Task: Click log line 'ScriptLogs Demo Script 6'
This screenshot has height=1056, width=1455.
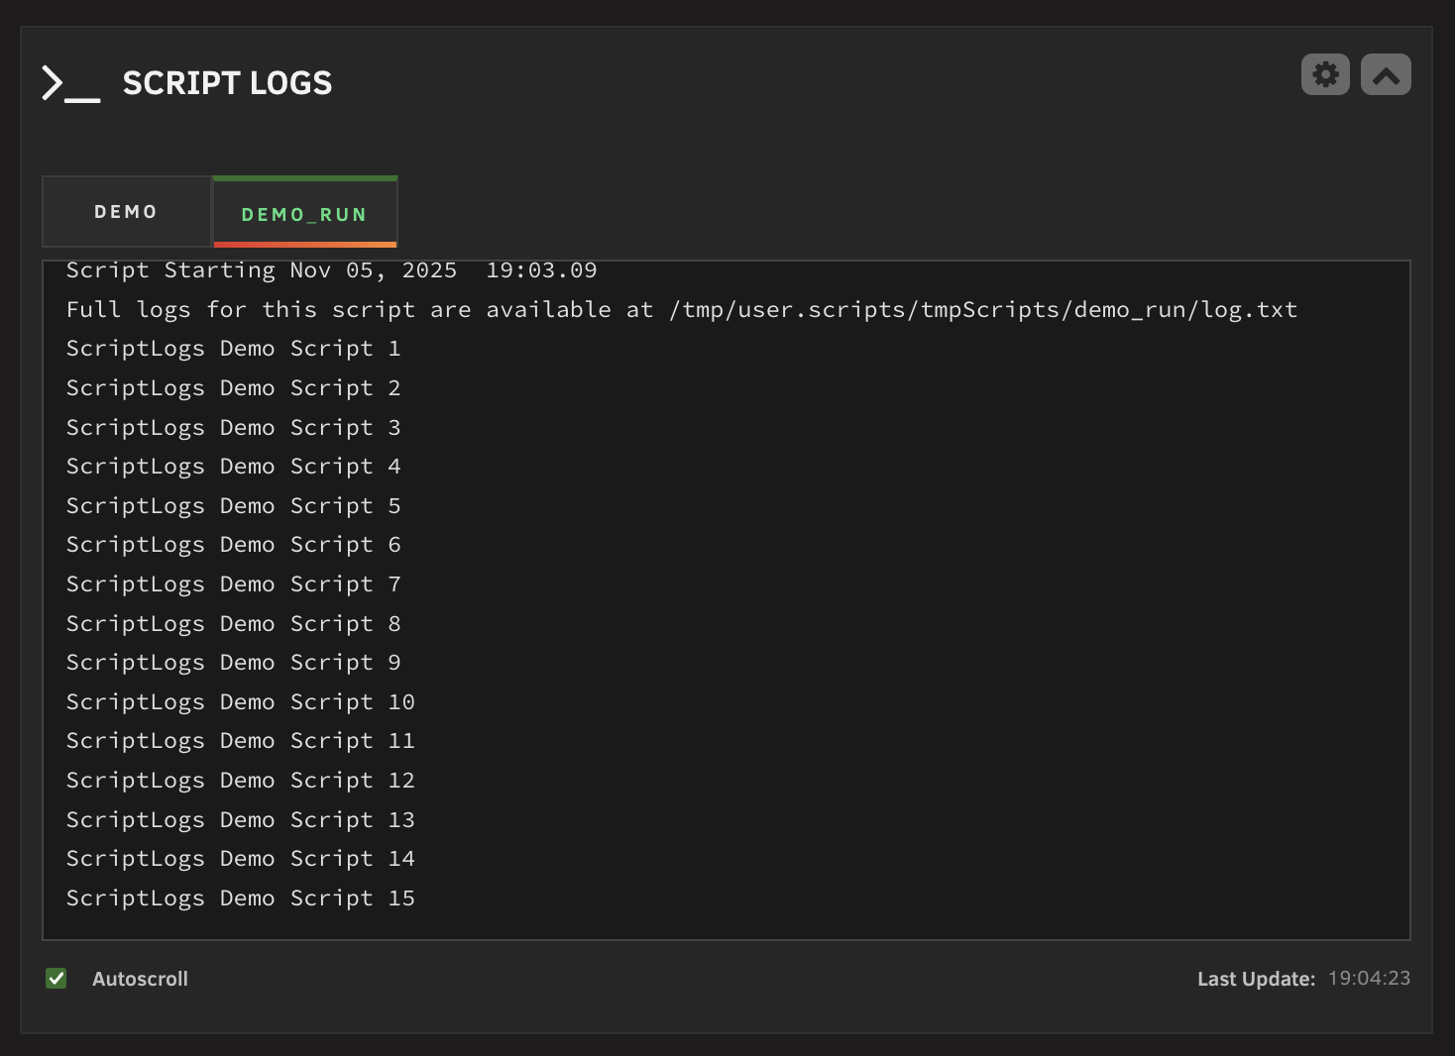Action: (x=233, y=545)
